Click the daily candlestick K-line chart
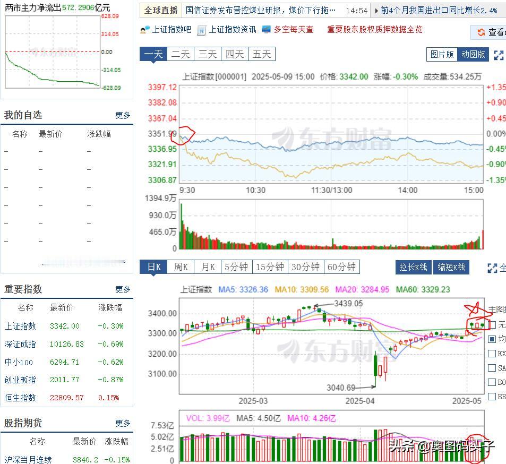Viewport: 506px width, 464px height. coord(331,346)
